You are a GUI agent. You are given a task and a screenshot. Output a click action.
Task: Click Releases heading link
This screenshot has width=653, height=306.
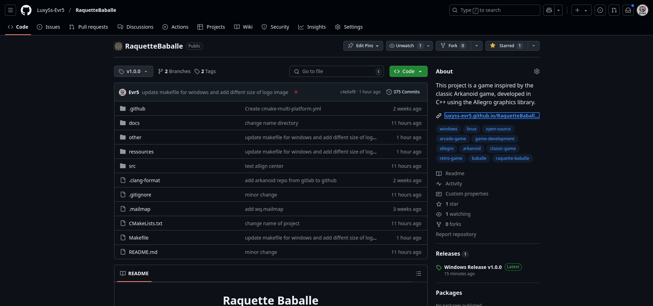pos(448,254)
